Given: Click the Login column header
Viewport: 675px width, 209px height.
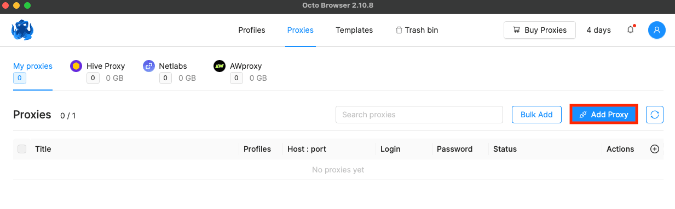Looking at the screenshot, I should [390, 149].
